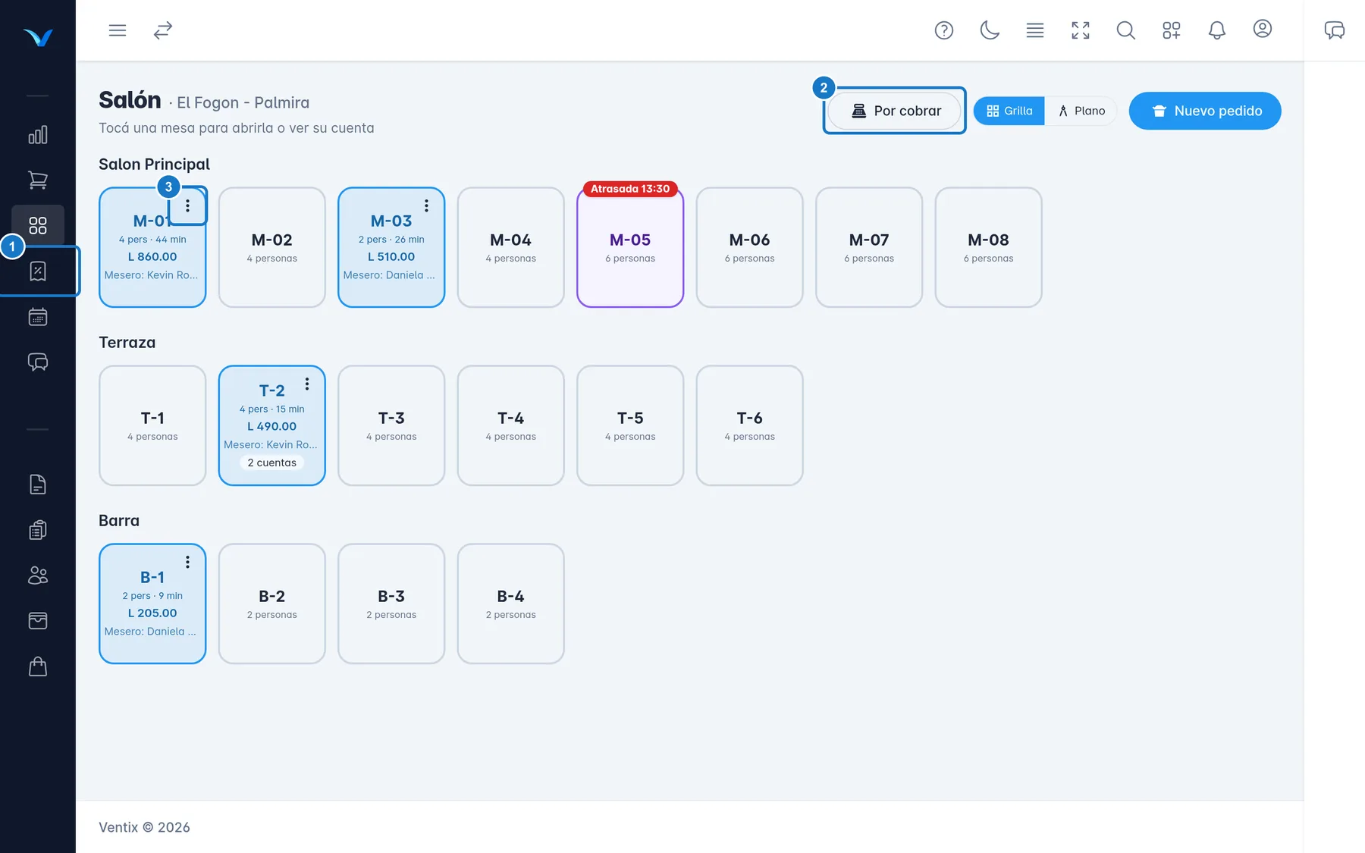Open the three-dot menu on table B-1
Screen dimensions: 1365x853
(187, 562)
